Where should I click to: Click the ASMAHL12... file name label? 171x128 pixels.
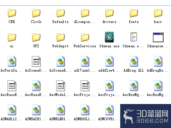pyautogui.click(x=11, y=119)
